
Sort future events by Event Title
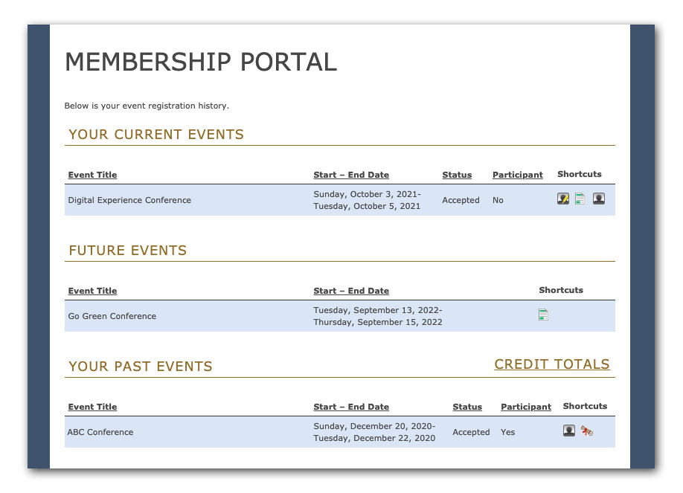[92, 291]
